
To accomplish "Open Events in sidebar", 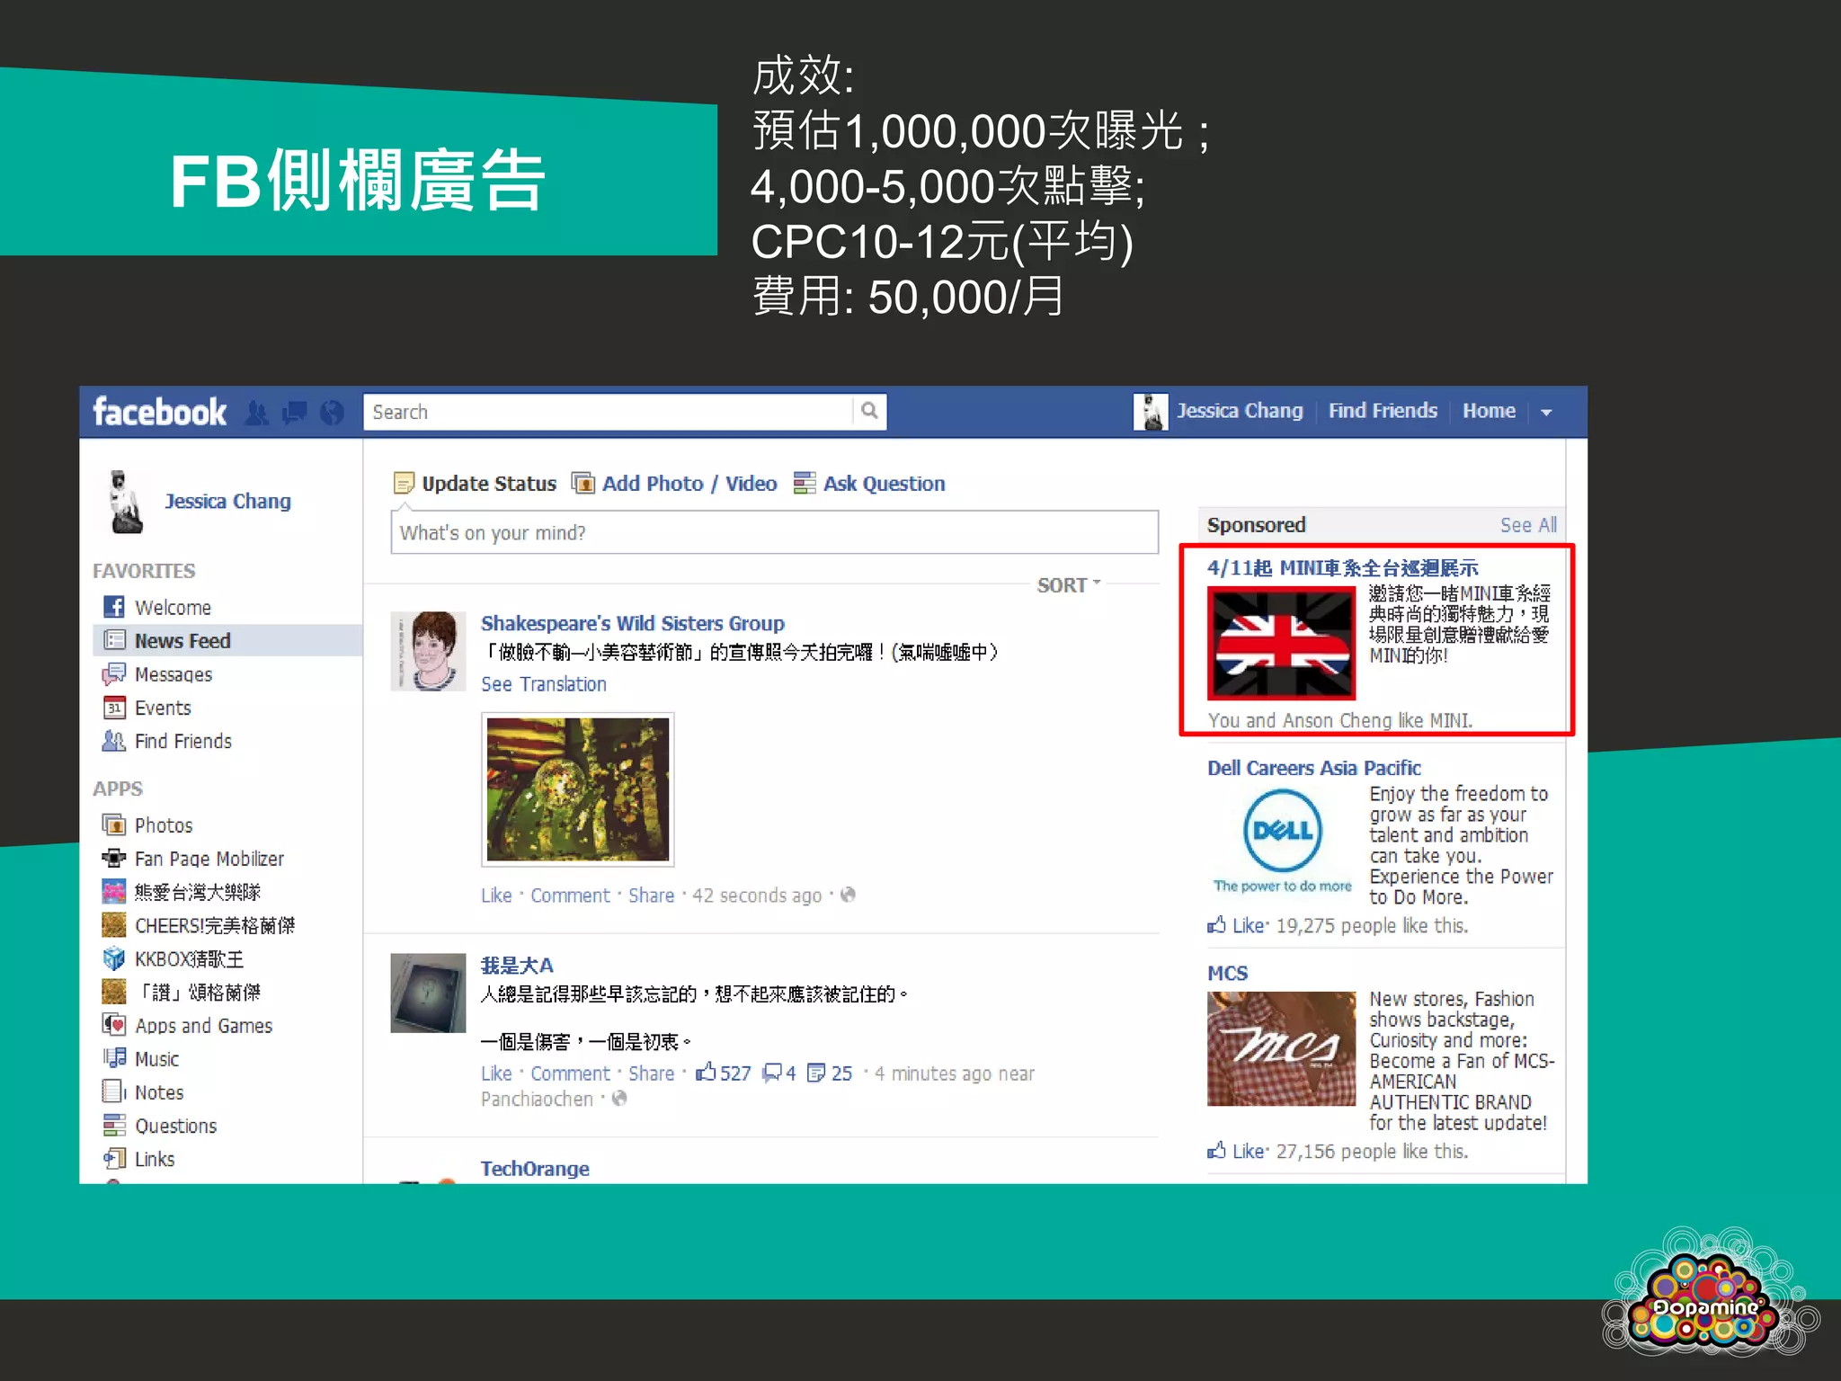I will tap(147, 708).
